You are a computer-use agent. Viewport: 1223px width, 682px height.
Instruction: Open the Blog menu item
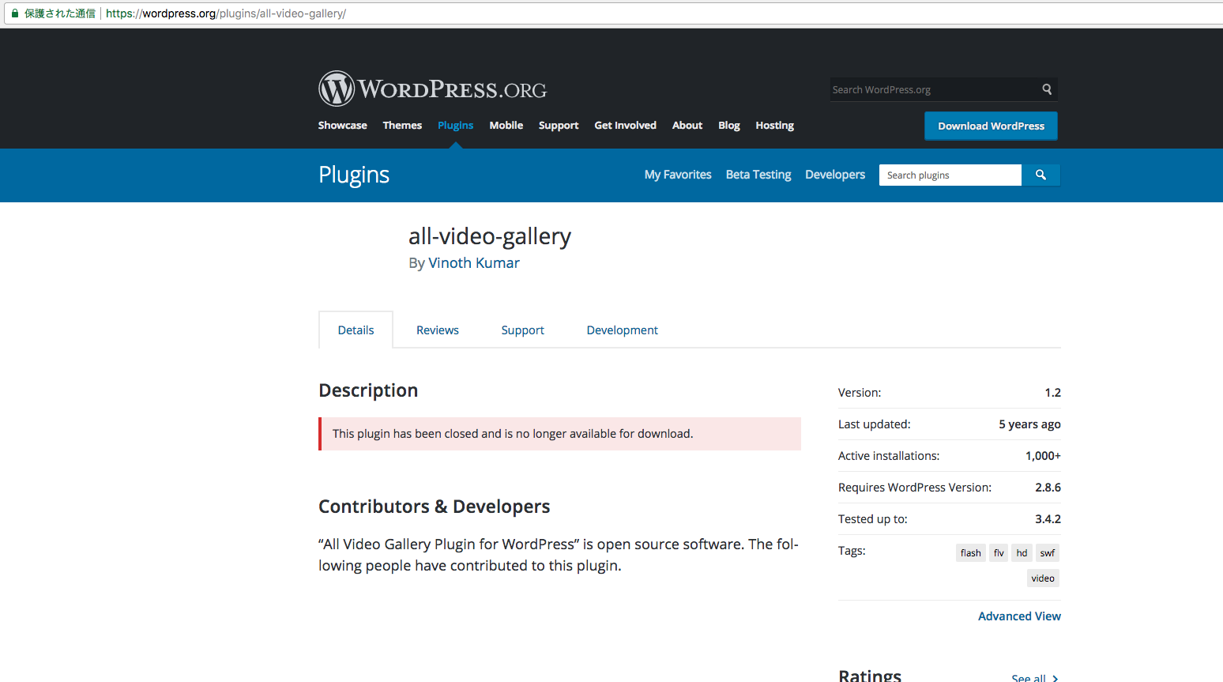[x=728, y=125]
